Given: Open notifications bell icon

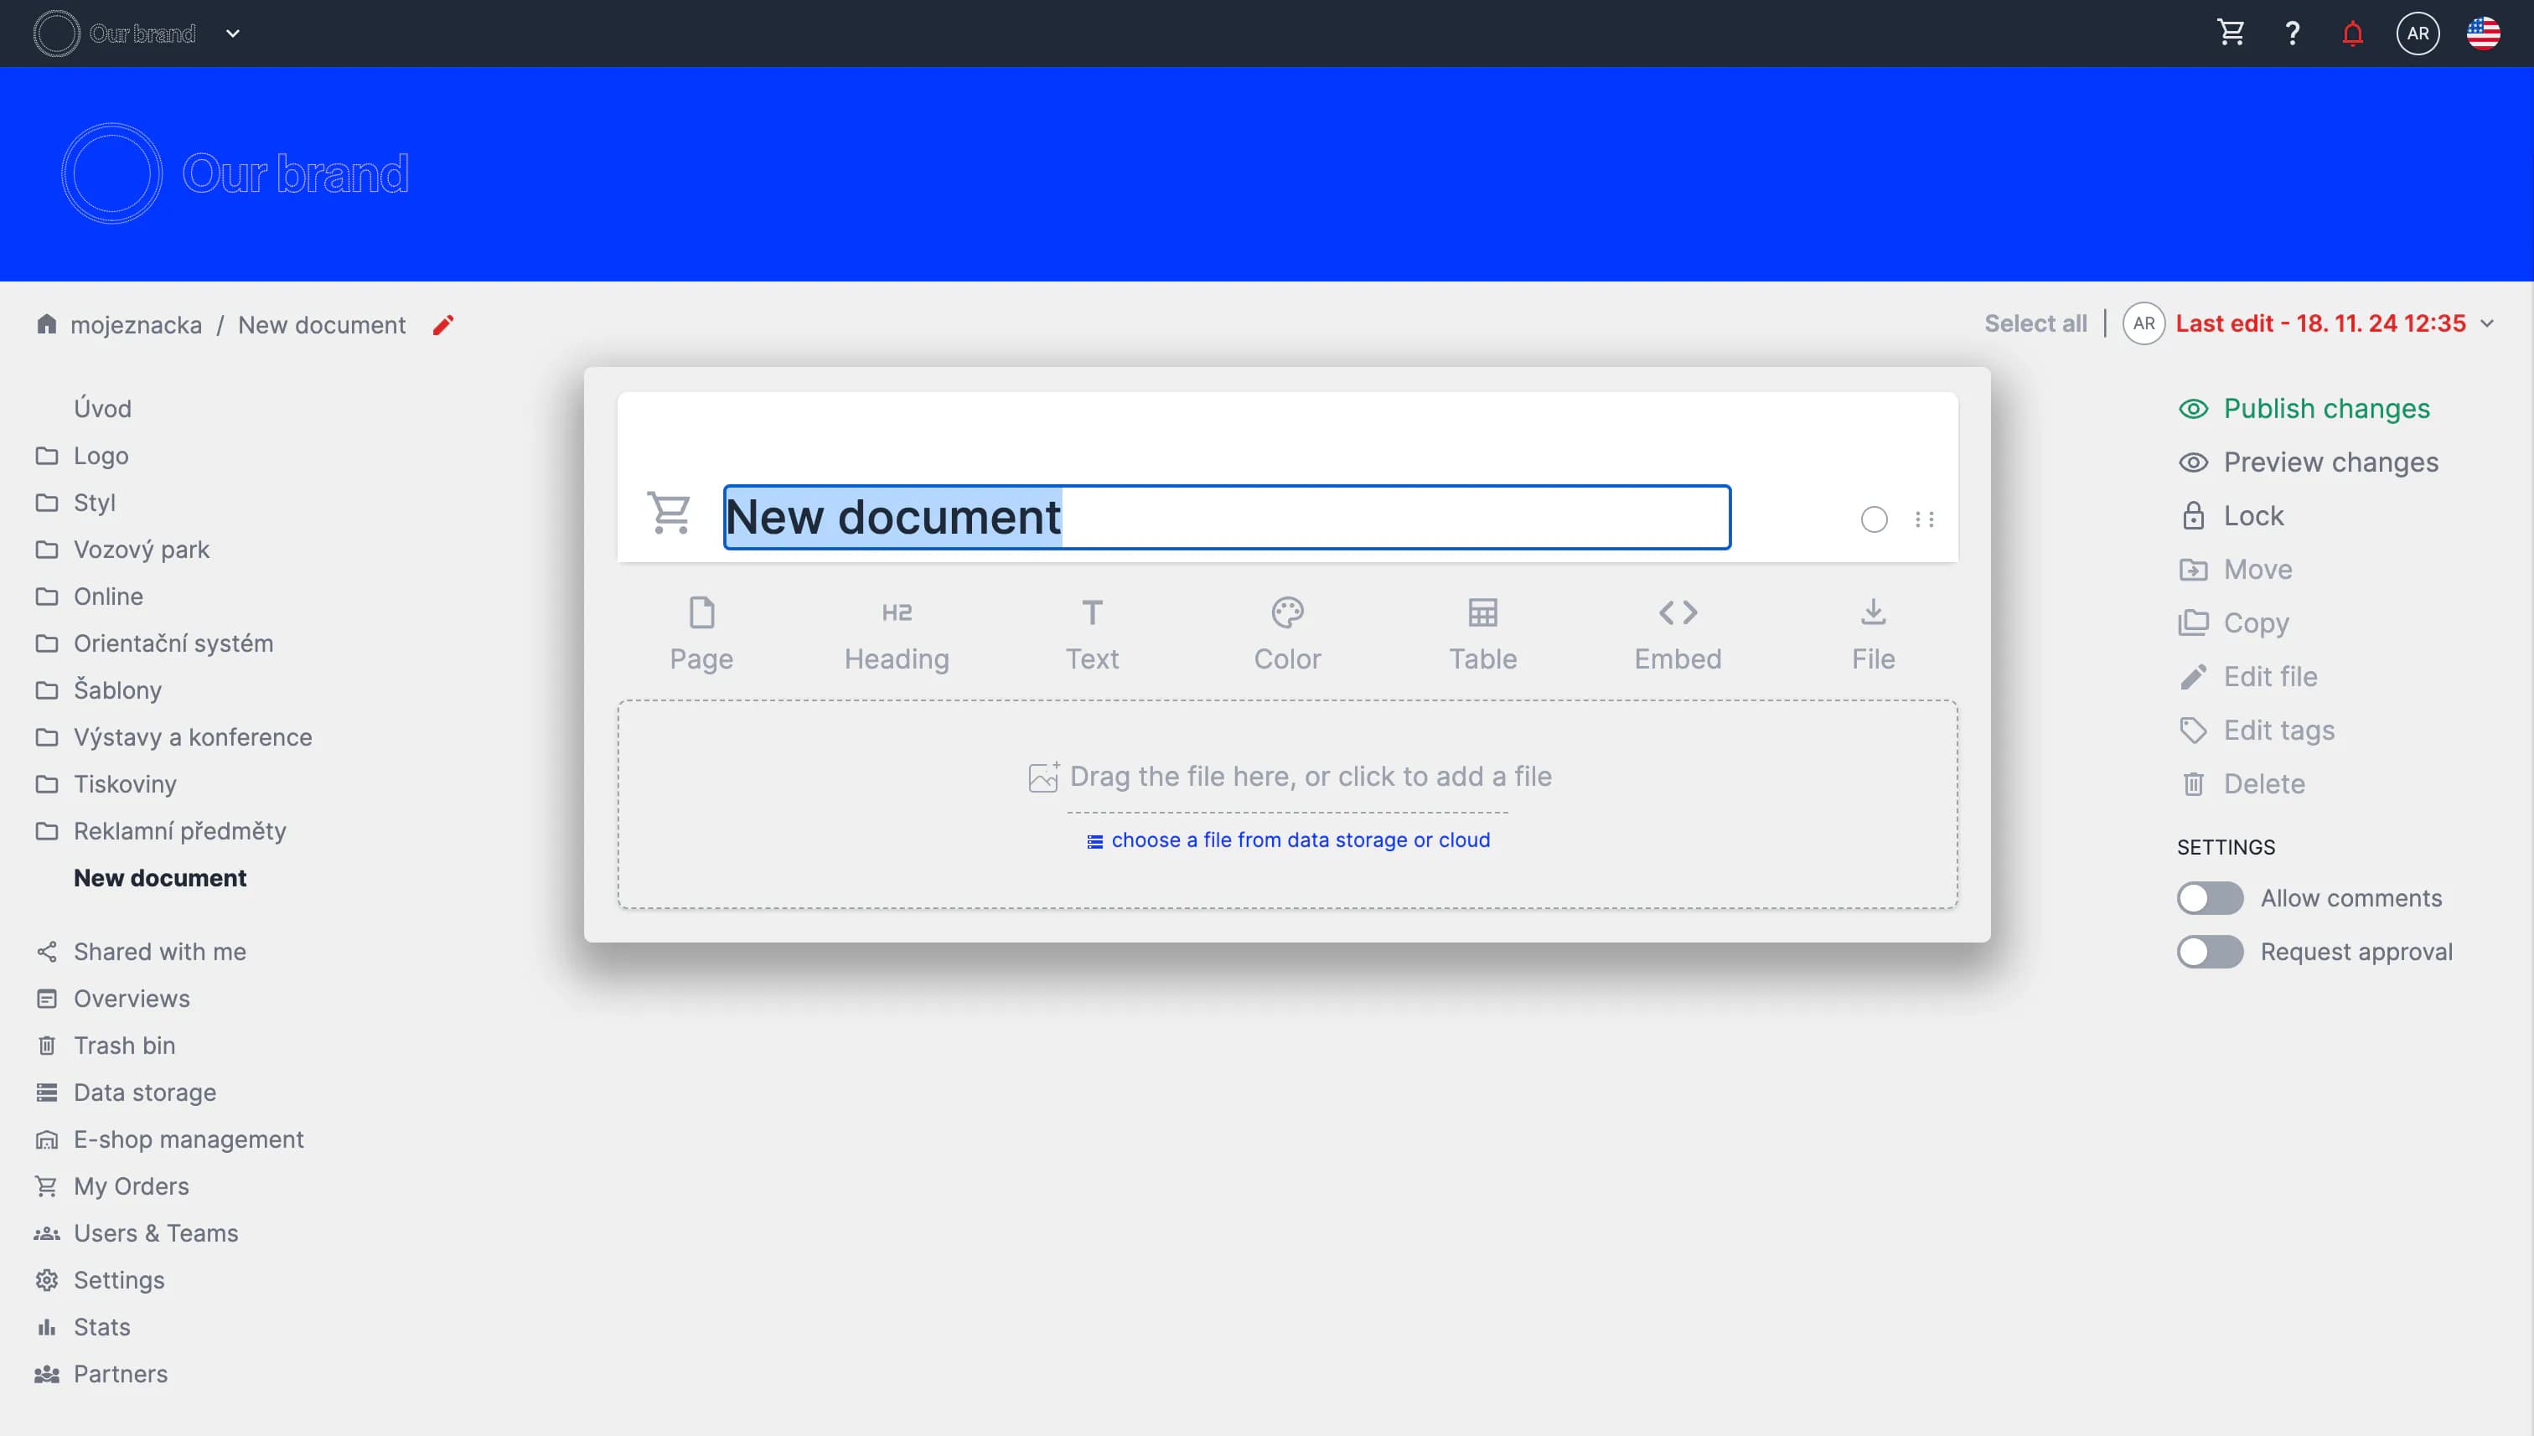Looking at the screenshot, I should [2351, 34].
